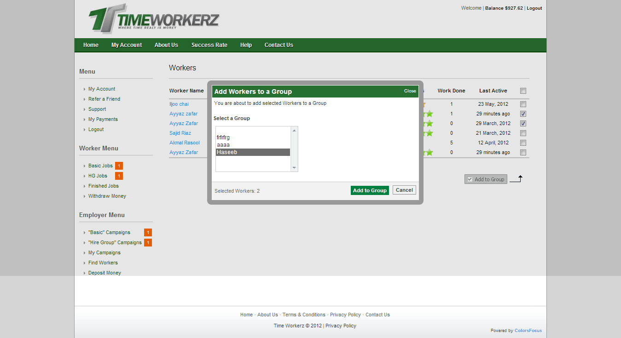Open Support sidebar link
Viewport: 621px width, 338px height.
coord(97,109)
